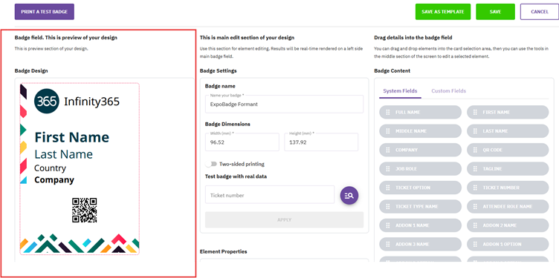Click 'Drag details into the badge field' heading
This screenshot has width=559, height=278.
pyautogui.click(x=413, y=37)
